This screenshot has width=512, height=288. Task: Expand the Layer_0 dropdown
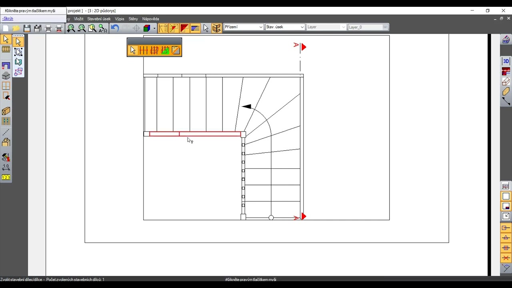(x=368, y=27)
